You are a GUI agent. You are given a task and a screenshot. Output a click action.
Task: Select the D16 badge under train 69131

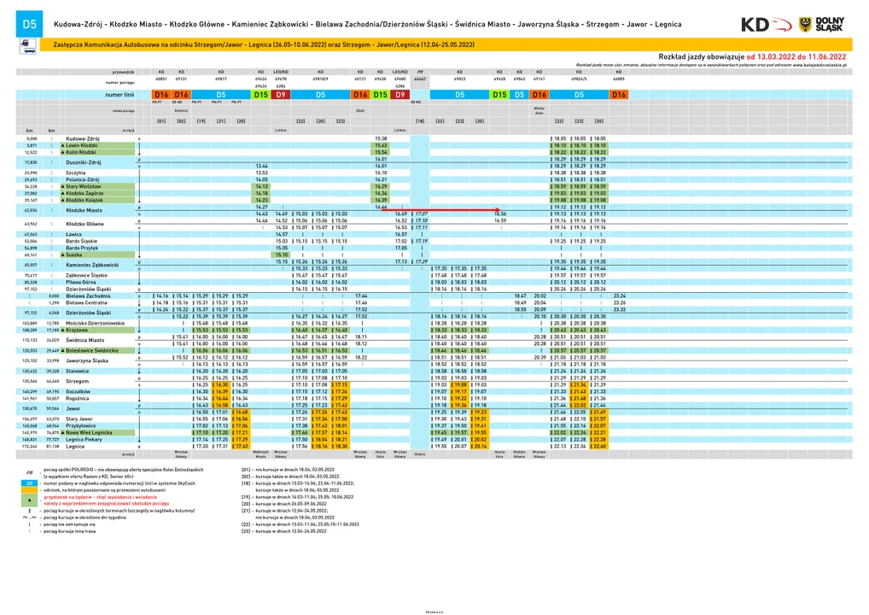[x=181, y=95]
